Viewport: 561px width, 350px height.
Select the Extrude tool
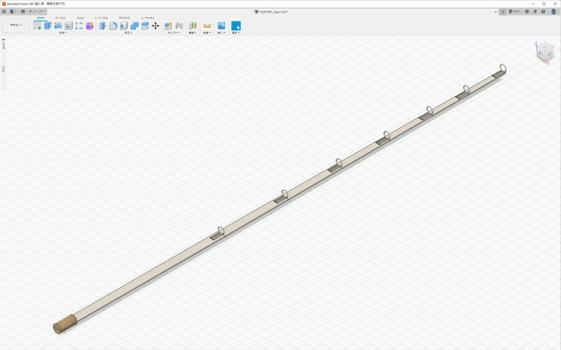(47, 26)
